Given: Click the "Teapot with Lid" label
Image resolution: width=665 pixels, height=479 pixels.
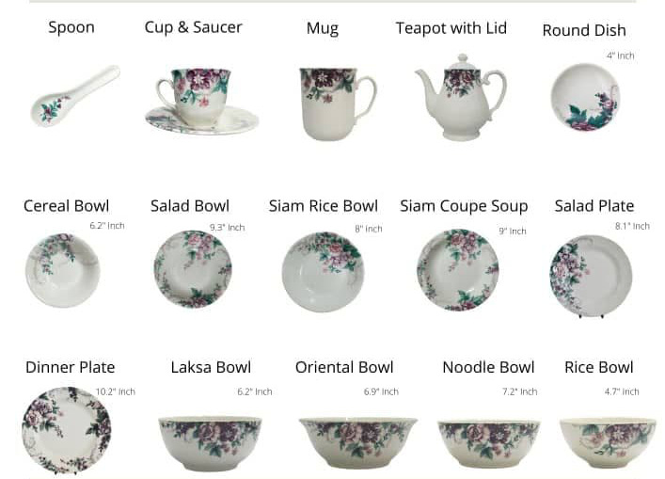Looking at the screenshot, I should tap(451, 28).
